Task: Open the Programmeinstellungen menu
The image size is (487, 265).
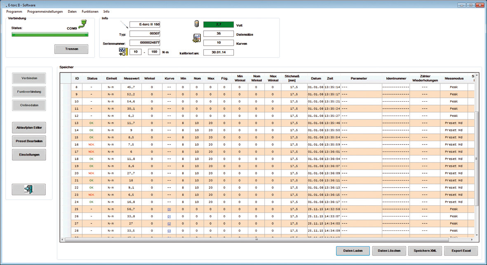Action: click(x=45, y=12)
